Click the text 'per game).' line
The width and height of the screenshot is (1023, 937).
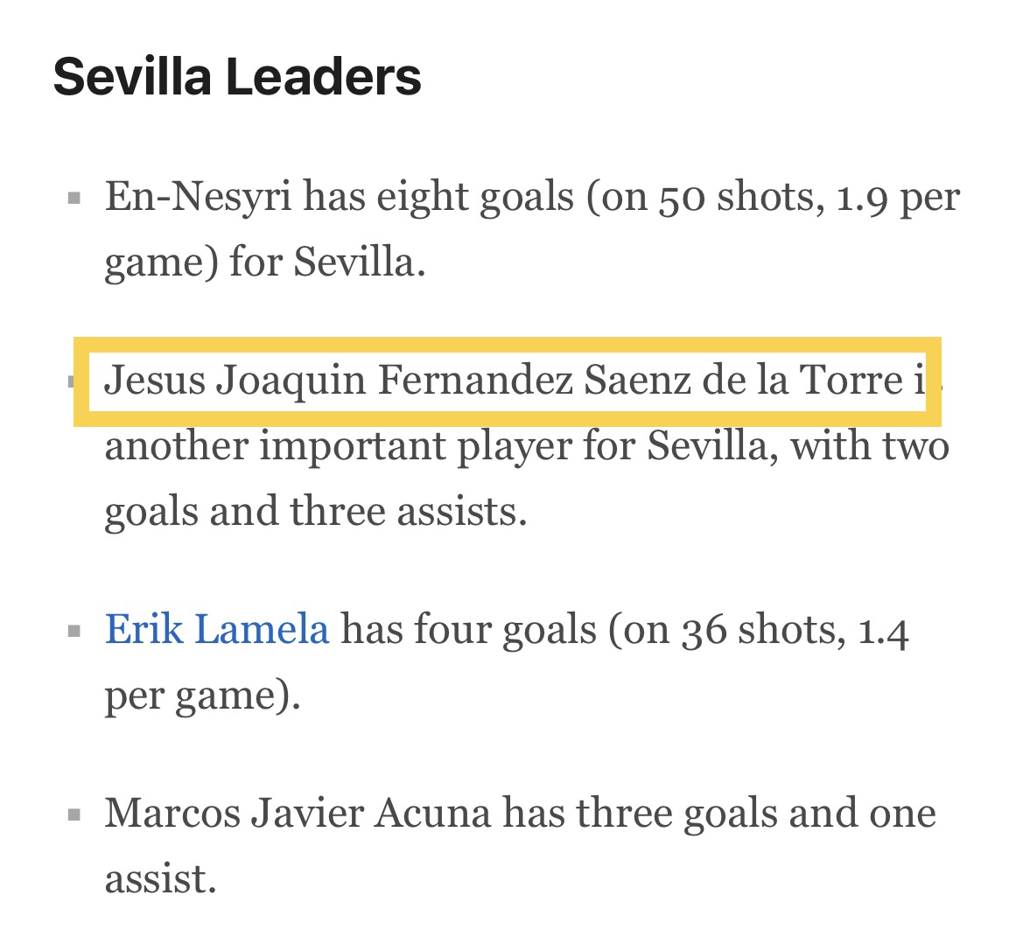pyautogui.click(x=203, y=696)
